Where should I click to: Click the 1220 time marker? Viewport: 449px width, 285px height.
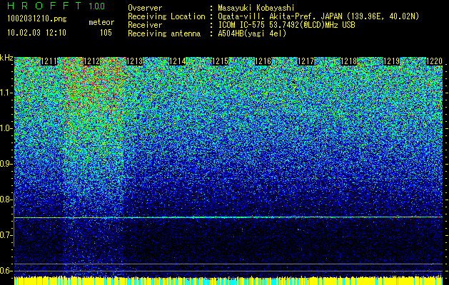435,61
